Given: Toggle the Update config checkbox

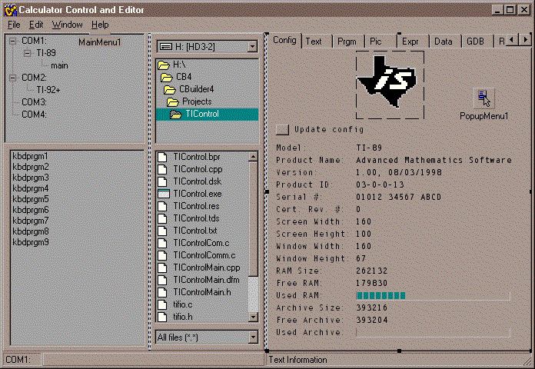Looking at the screenshot, I should tap(282, 130).
